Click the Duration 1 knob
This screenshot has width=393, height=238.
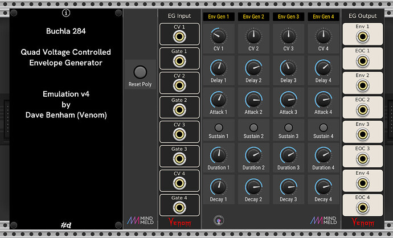click(x=219, y=155)
